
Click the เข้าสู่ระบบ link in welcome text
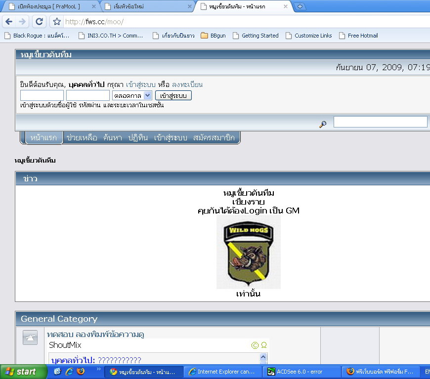(x=141, y=84)
